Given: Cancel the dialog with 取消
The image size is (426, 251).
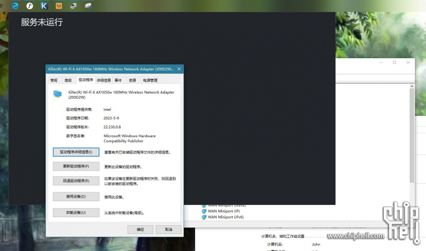Looking at the screenshot, I should pyautogui.click(x=169, y=230).
